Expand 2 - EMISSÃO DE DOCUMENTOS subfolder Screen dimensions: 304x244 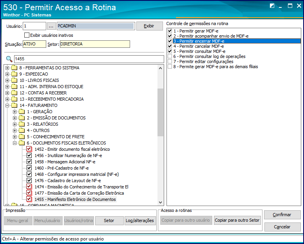click(14, 118)
